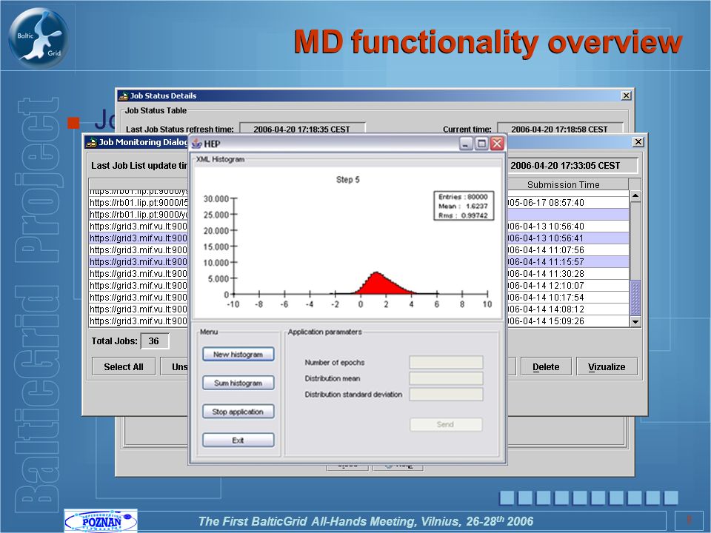Image resolution: width=711 pixels, height=533 pixels.
Task: Close the Job Monitoring Dialog window
Action: coord(638,142)
